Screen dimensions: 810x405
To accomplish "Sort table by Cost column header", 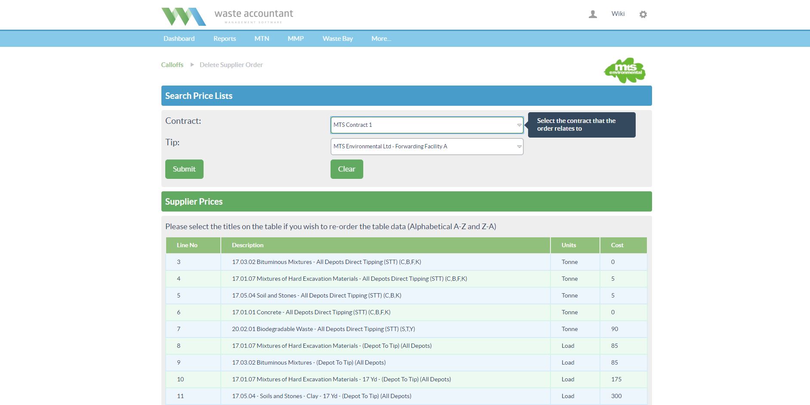I will pos(617,245).
